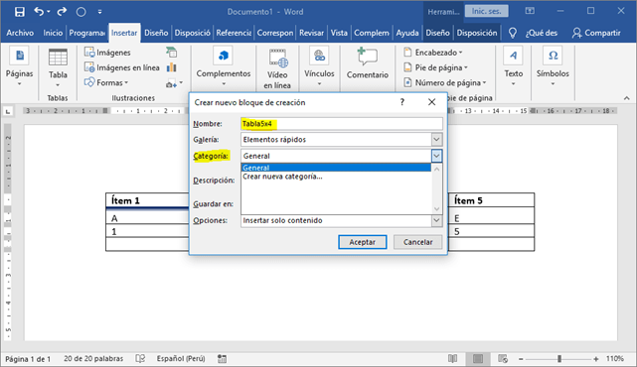This screenshot has width=637, height=367.
Task: Click the table cell containing A
Action: (x=147, y=218)
